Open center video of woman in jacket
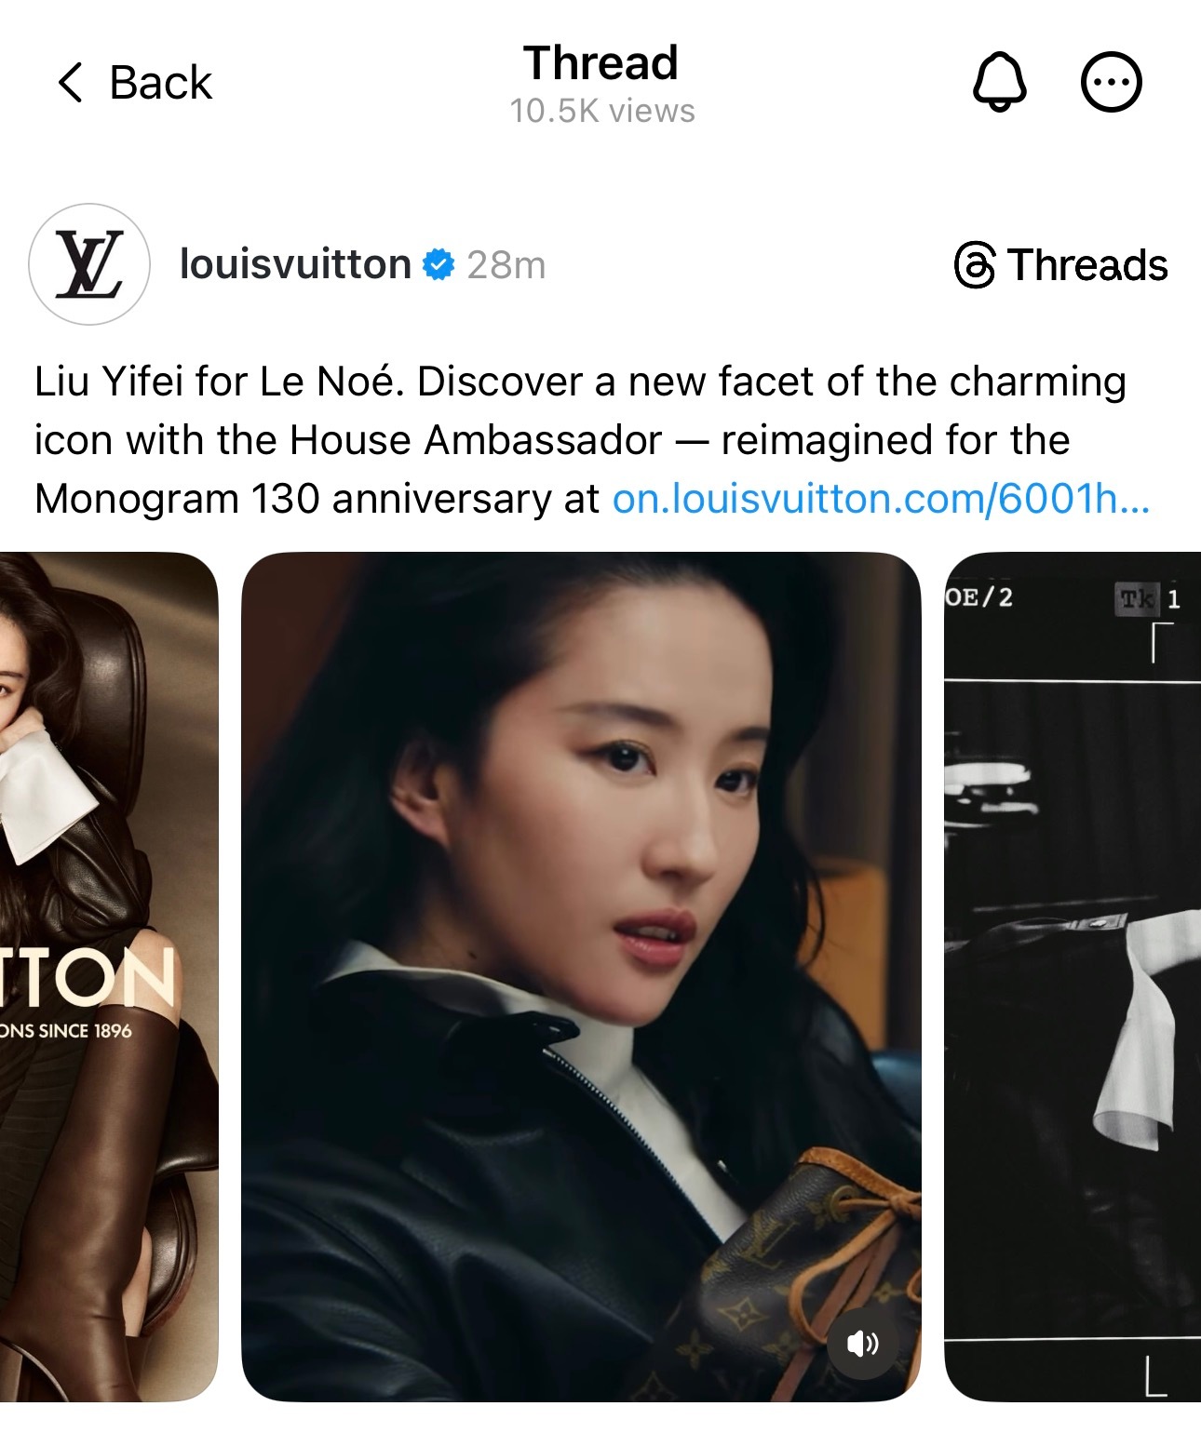The width and height of the screenshot is (1201, 1433). [x=581, y=976]
